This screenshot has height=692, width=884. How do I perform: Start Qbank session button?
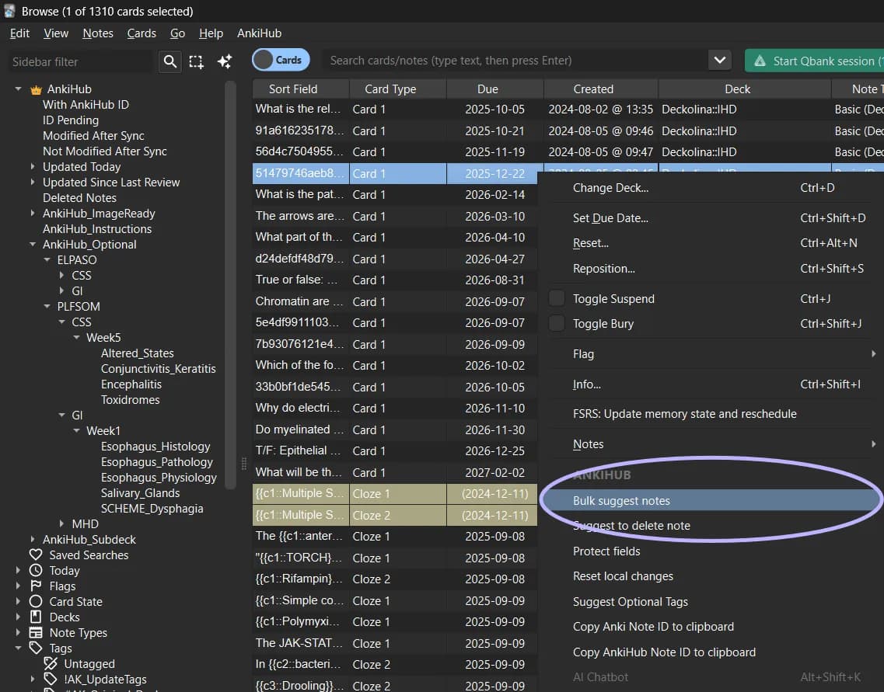coord(814,61)
